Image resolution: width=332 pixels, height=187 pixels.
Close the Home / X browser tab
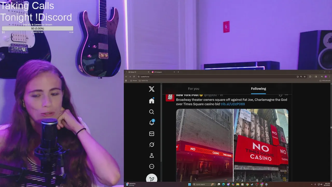[x=148, y=72]
